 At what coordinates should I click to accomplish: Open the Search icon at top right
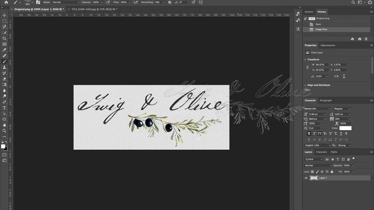[353, 2]
